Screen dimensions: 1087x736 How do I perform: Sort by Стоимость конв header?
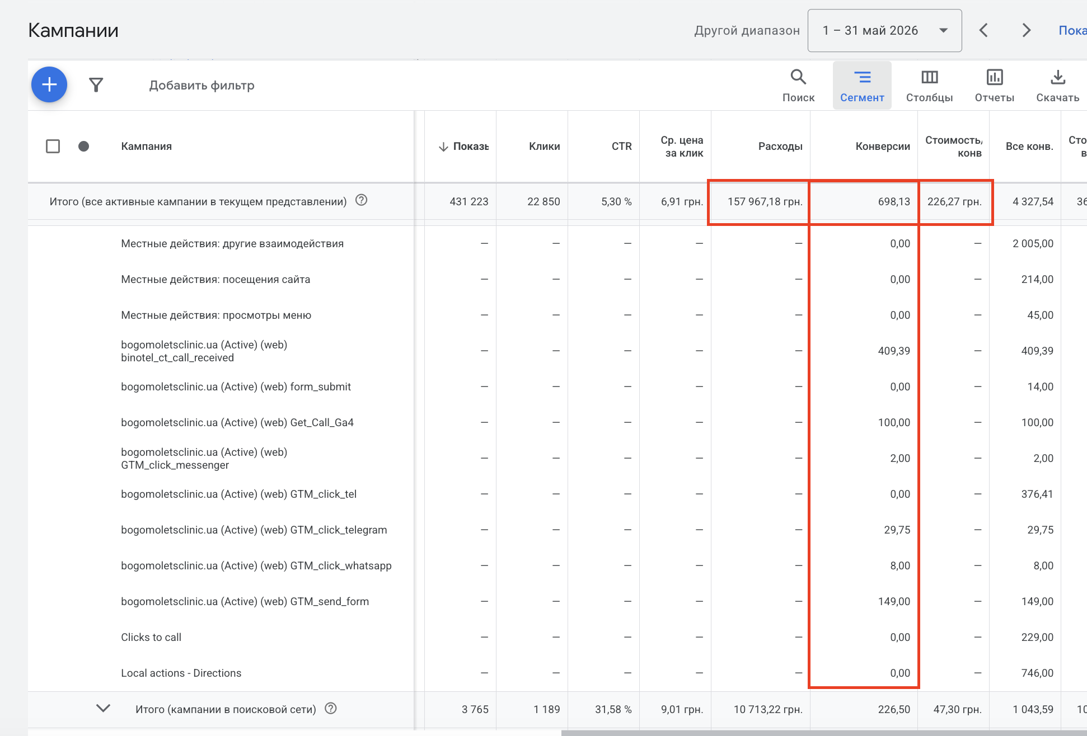pyautogui.click(x=954, y=147)
